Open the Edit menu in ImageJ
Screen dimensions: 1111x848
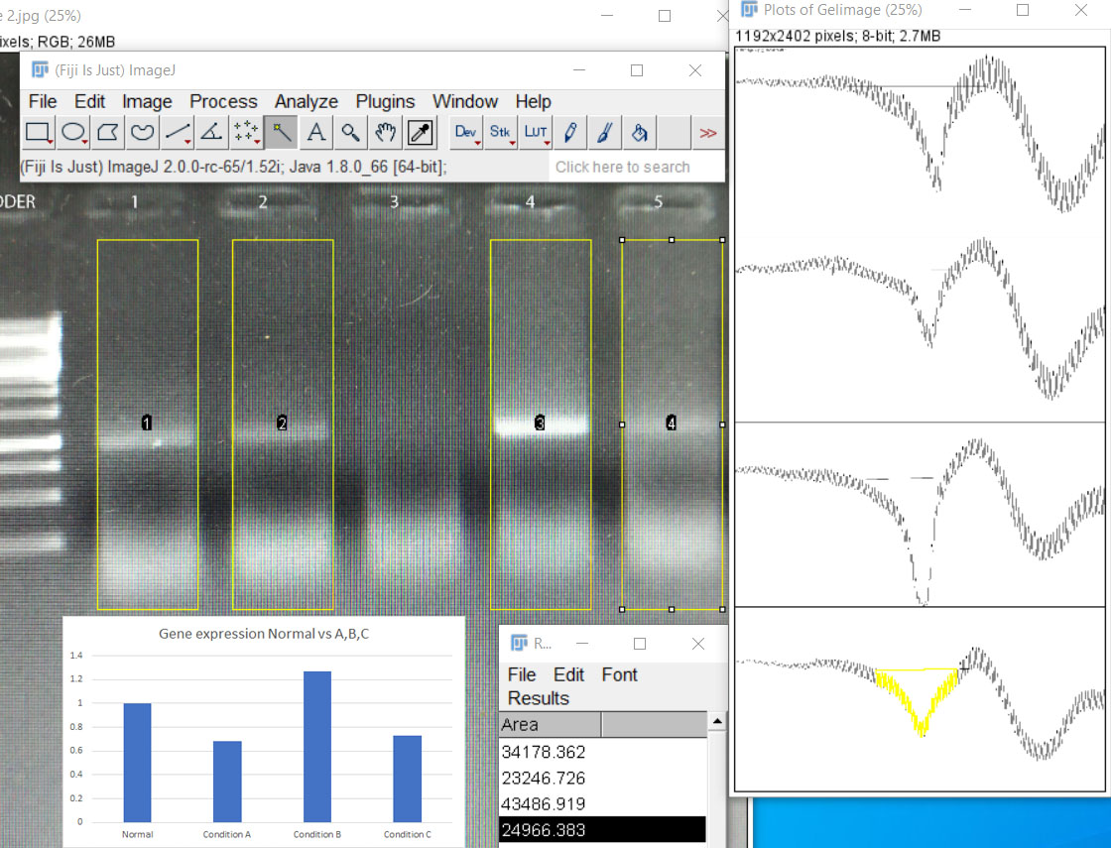[x=90, y=101]
